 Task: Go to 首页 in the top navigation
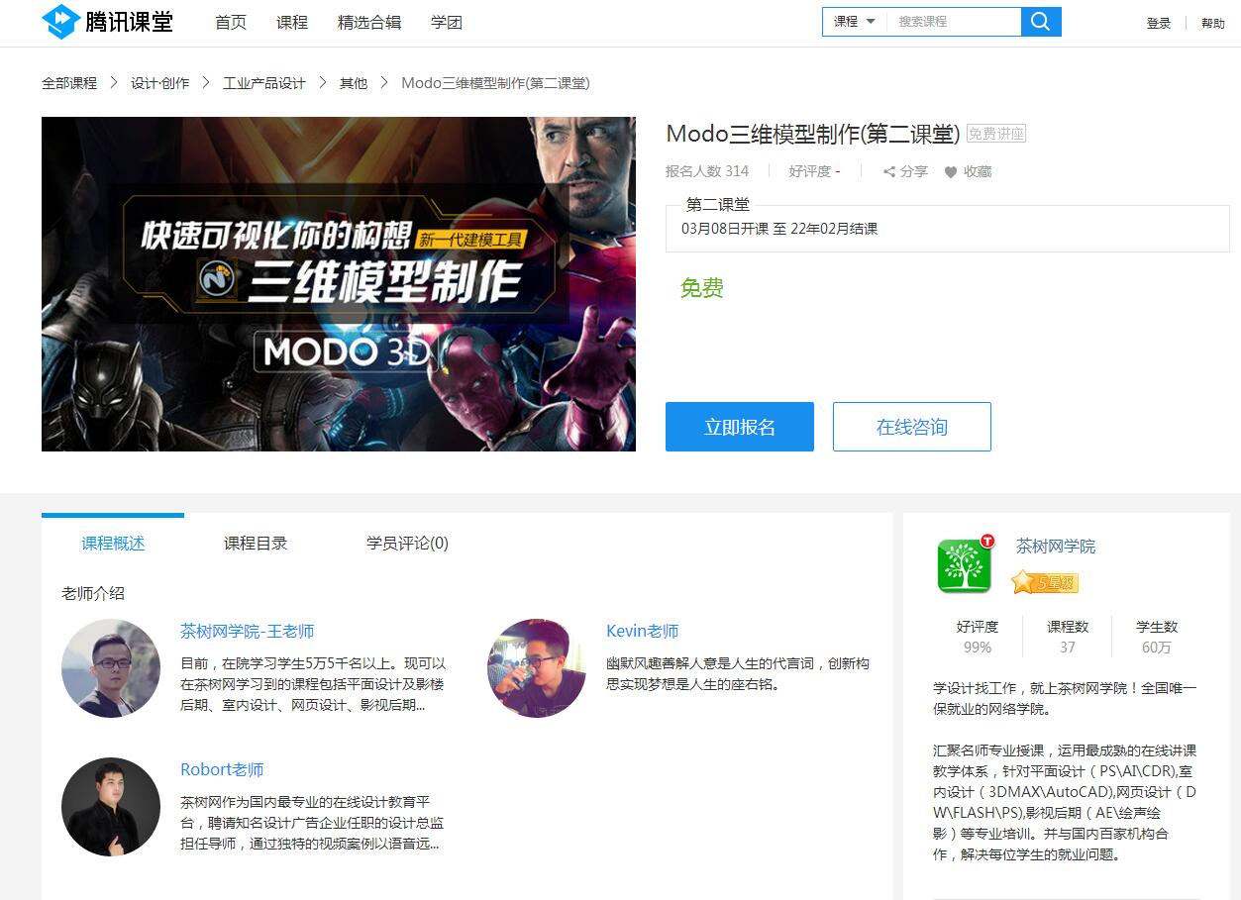click(x=231, y=23)
